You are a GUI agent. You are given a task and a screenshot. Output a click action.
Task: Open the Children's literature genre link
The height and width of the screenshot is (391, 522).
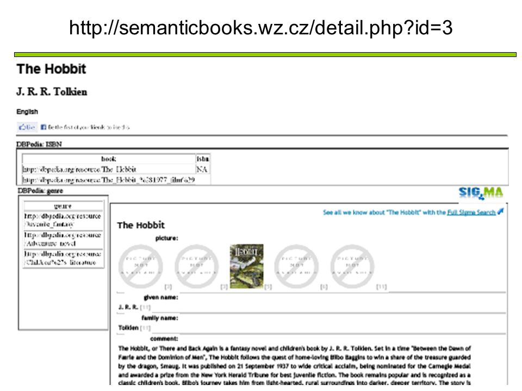pyautogui.click(x=63, y=258)
